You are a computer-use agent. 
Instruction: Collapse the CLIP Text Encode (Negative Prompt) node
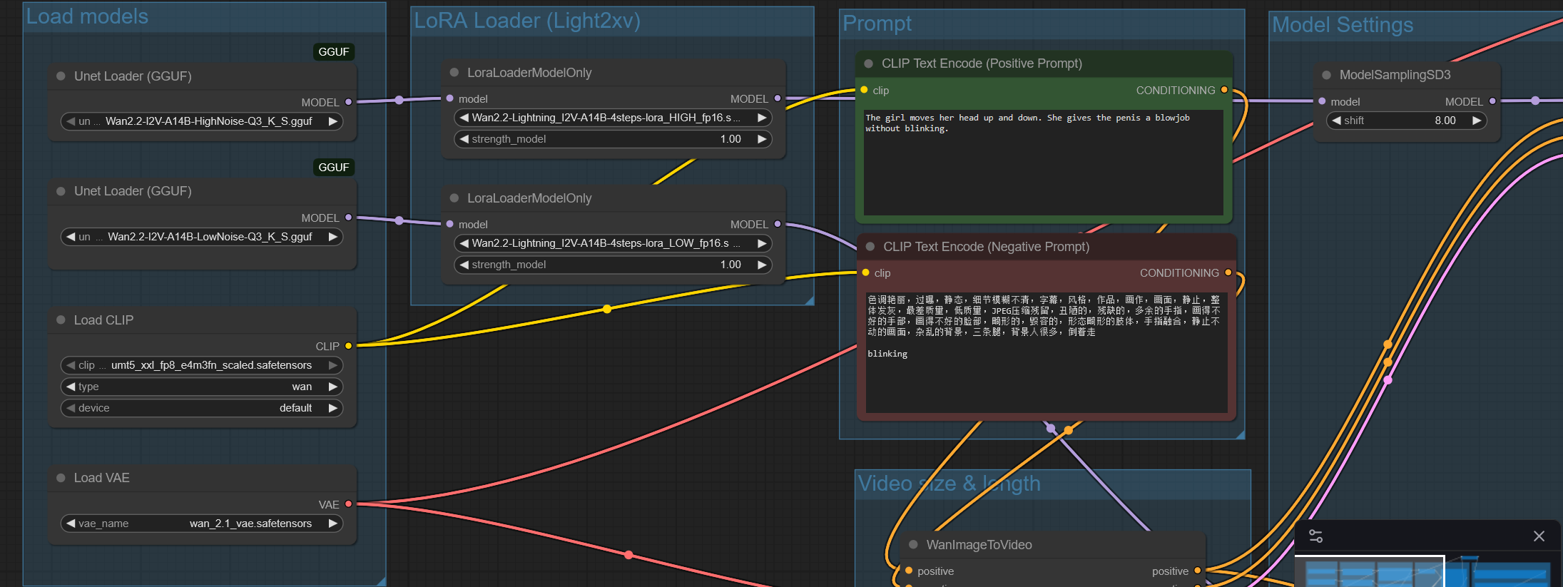(x=870, y=247)
